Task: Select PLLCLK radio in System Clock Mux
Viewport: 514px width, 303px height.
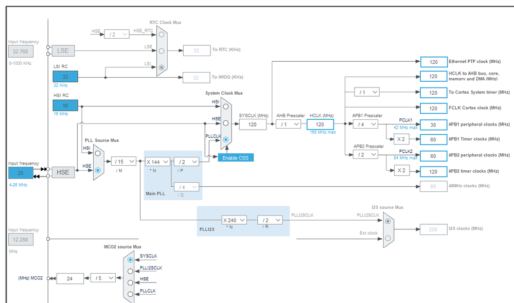Action: tap(225, 139)
